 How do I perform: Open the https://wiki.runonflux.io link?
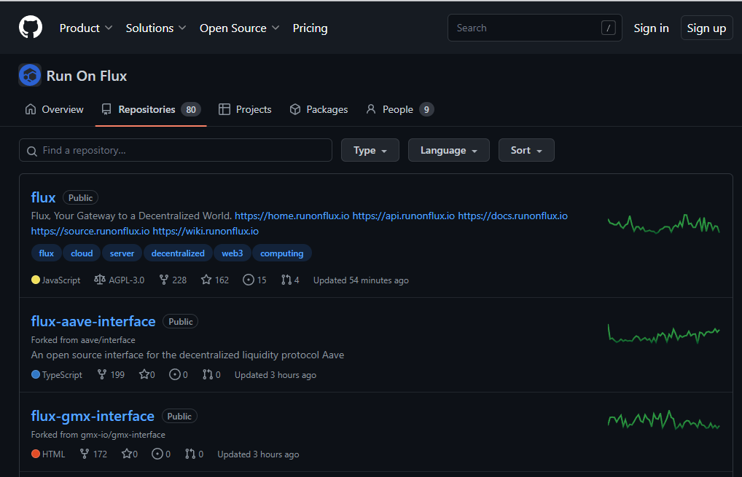[206, 231]
